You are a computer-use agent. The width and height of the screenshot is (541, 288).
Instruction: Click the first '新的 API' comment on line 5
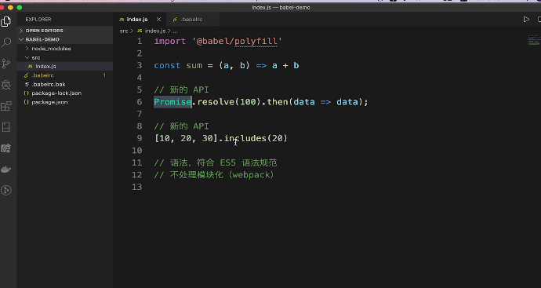point(181,89)
